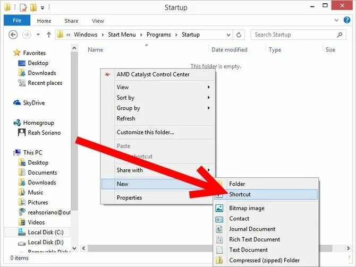
Task: Click the quick access Properties icon
Action: coord(23,7)
